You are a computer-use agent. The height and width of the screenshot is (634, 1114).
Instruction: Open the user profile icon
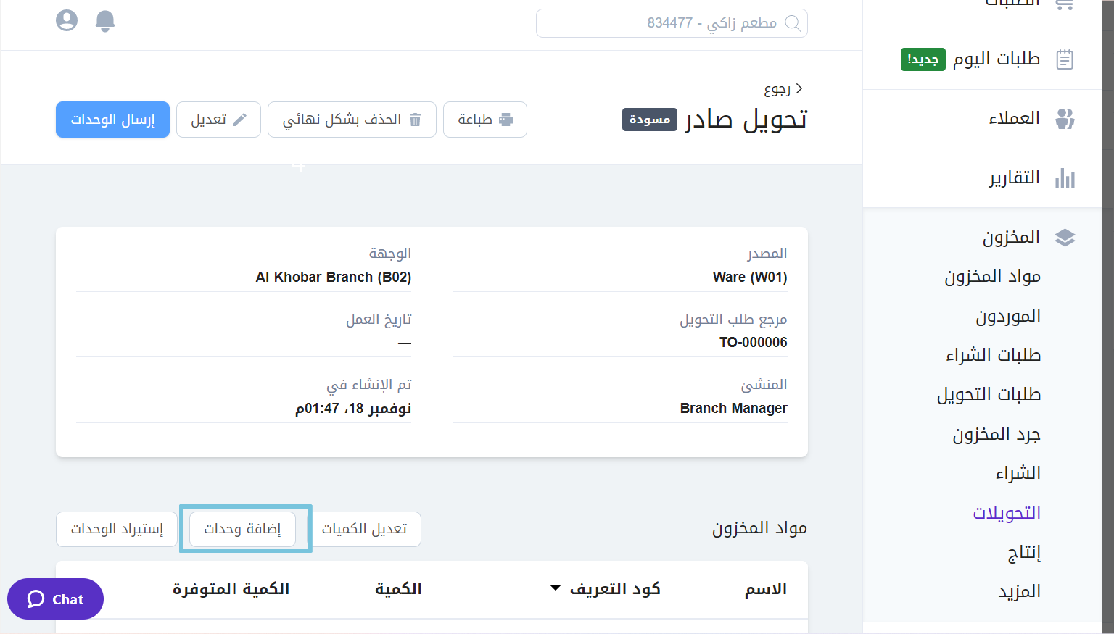coord(67,20)
